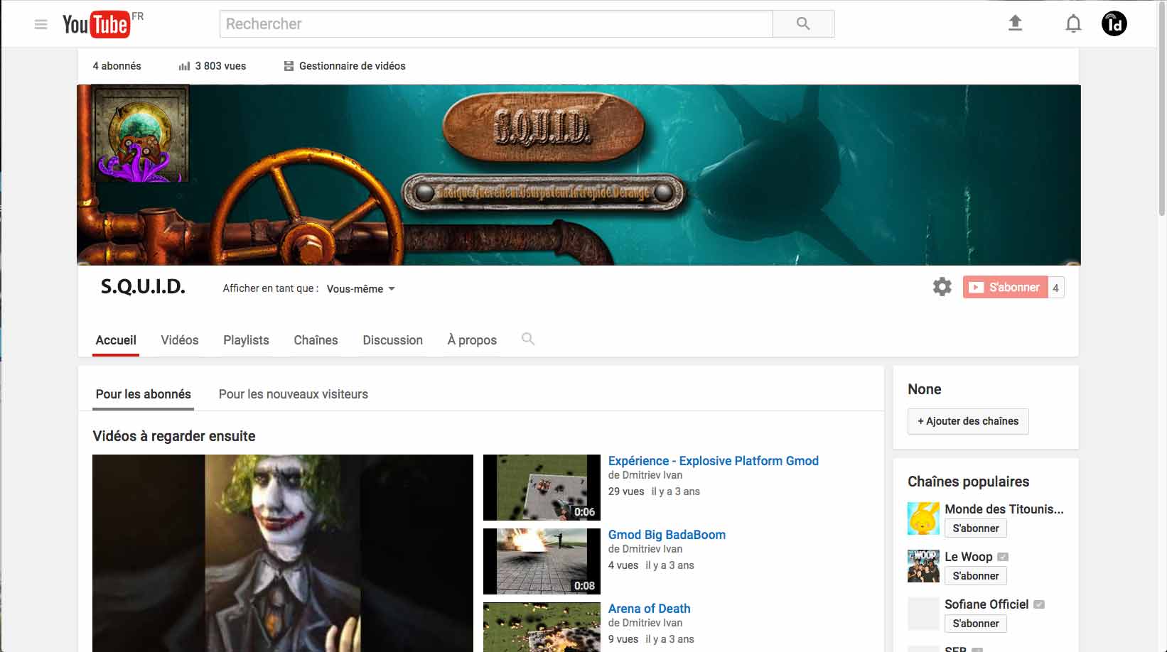This screenshot has width=1167, height=652.
Task: Subscribe to Le Woop channel
Action: click(975, 576)
